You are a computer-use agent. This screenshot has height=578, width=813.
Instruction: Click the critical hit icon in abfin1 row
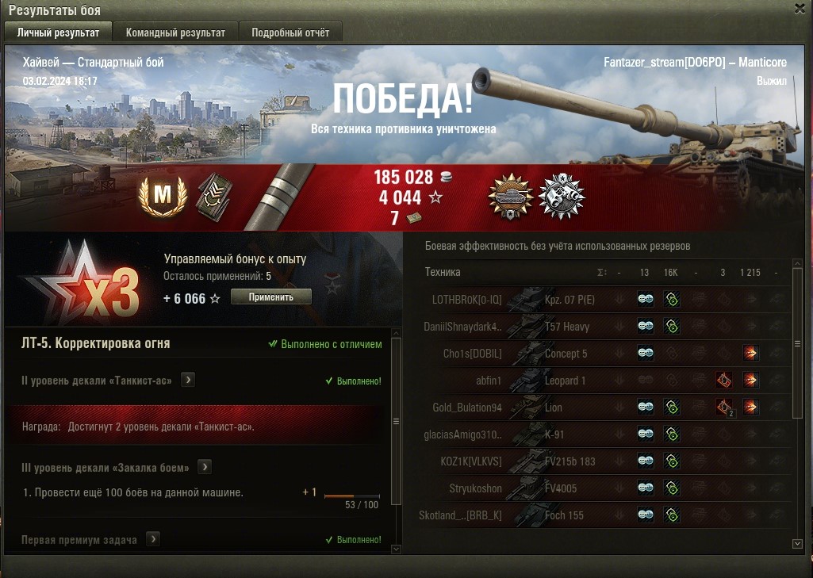724,380
